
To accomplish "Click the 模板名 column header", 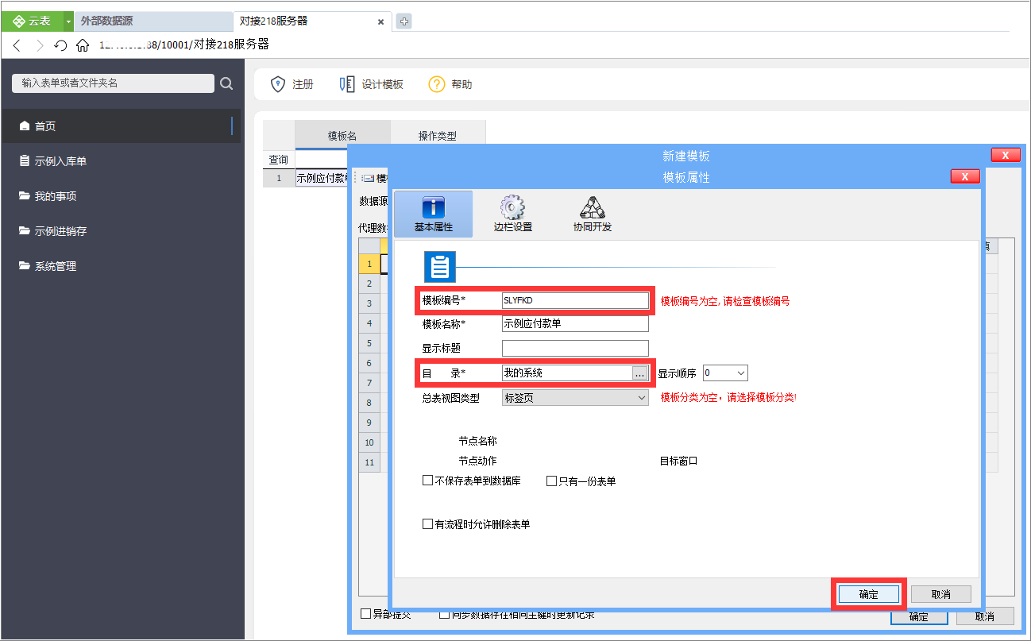I will [x=342, y=136].
